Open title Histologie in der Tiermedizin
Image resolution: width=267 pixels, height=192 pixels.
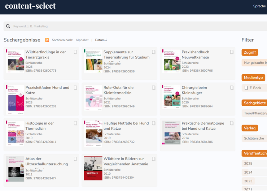point(39,126)
